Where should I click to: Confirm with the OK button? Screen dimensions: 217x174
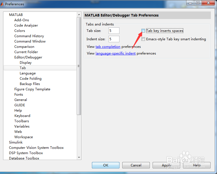tap(106, 165)
